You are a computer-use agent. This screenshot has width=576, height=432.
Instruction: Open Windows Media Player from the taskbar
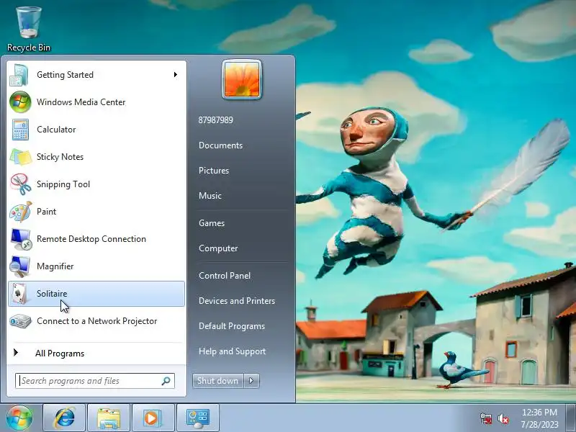(153, 418)
